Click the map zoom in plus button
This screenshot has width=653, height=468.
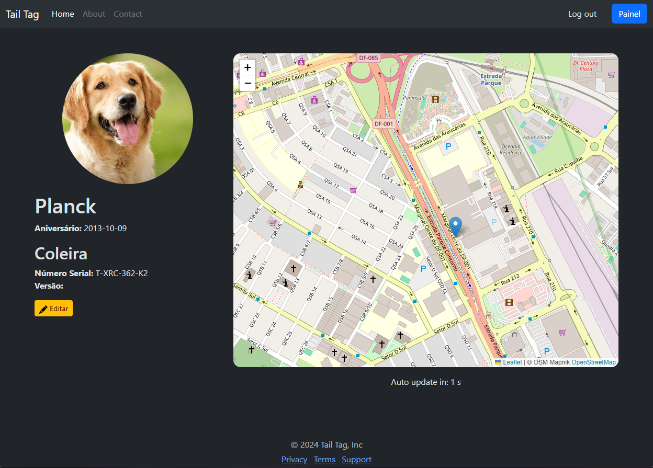[x=247, y=67]
